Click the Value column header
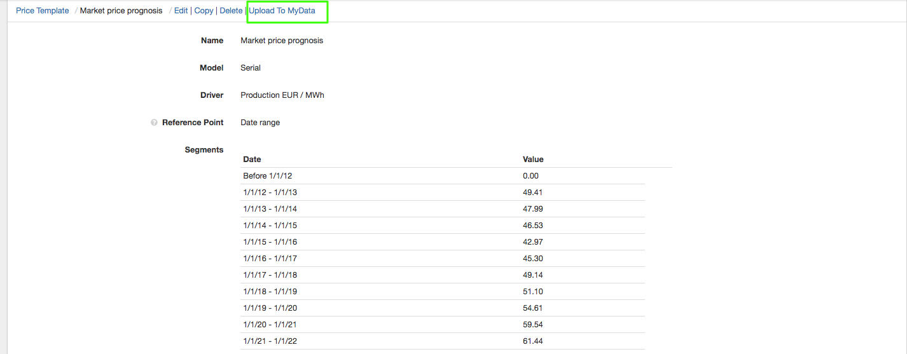This screenshot has width=907, height=354. point(533,160)
